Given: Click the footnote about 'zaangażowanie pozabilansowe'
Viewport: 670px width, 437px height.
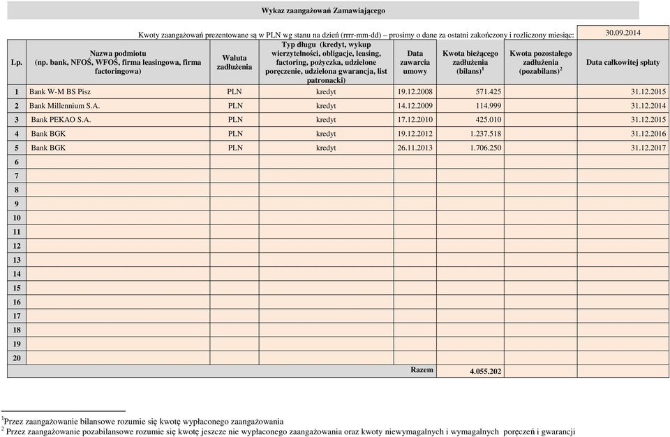Looking at the screenshot, I should [288, 431].
